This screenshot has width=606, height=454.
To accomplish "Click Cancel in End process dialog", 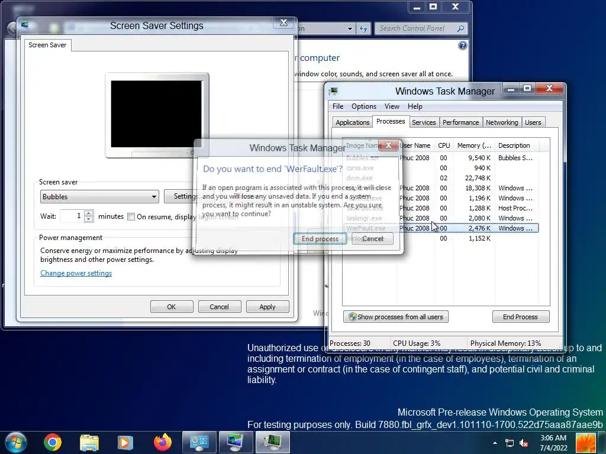I will (373, 239).
